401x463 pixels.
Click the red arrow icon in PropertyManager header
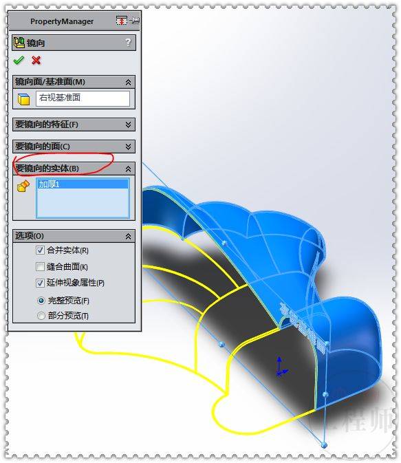coord(121,21)
